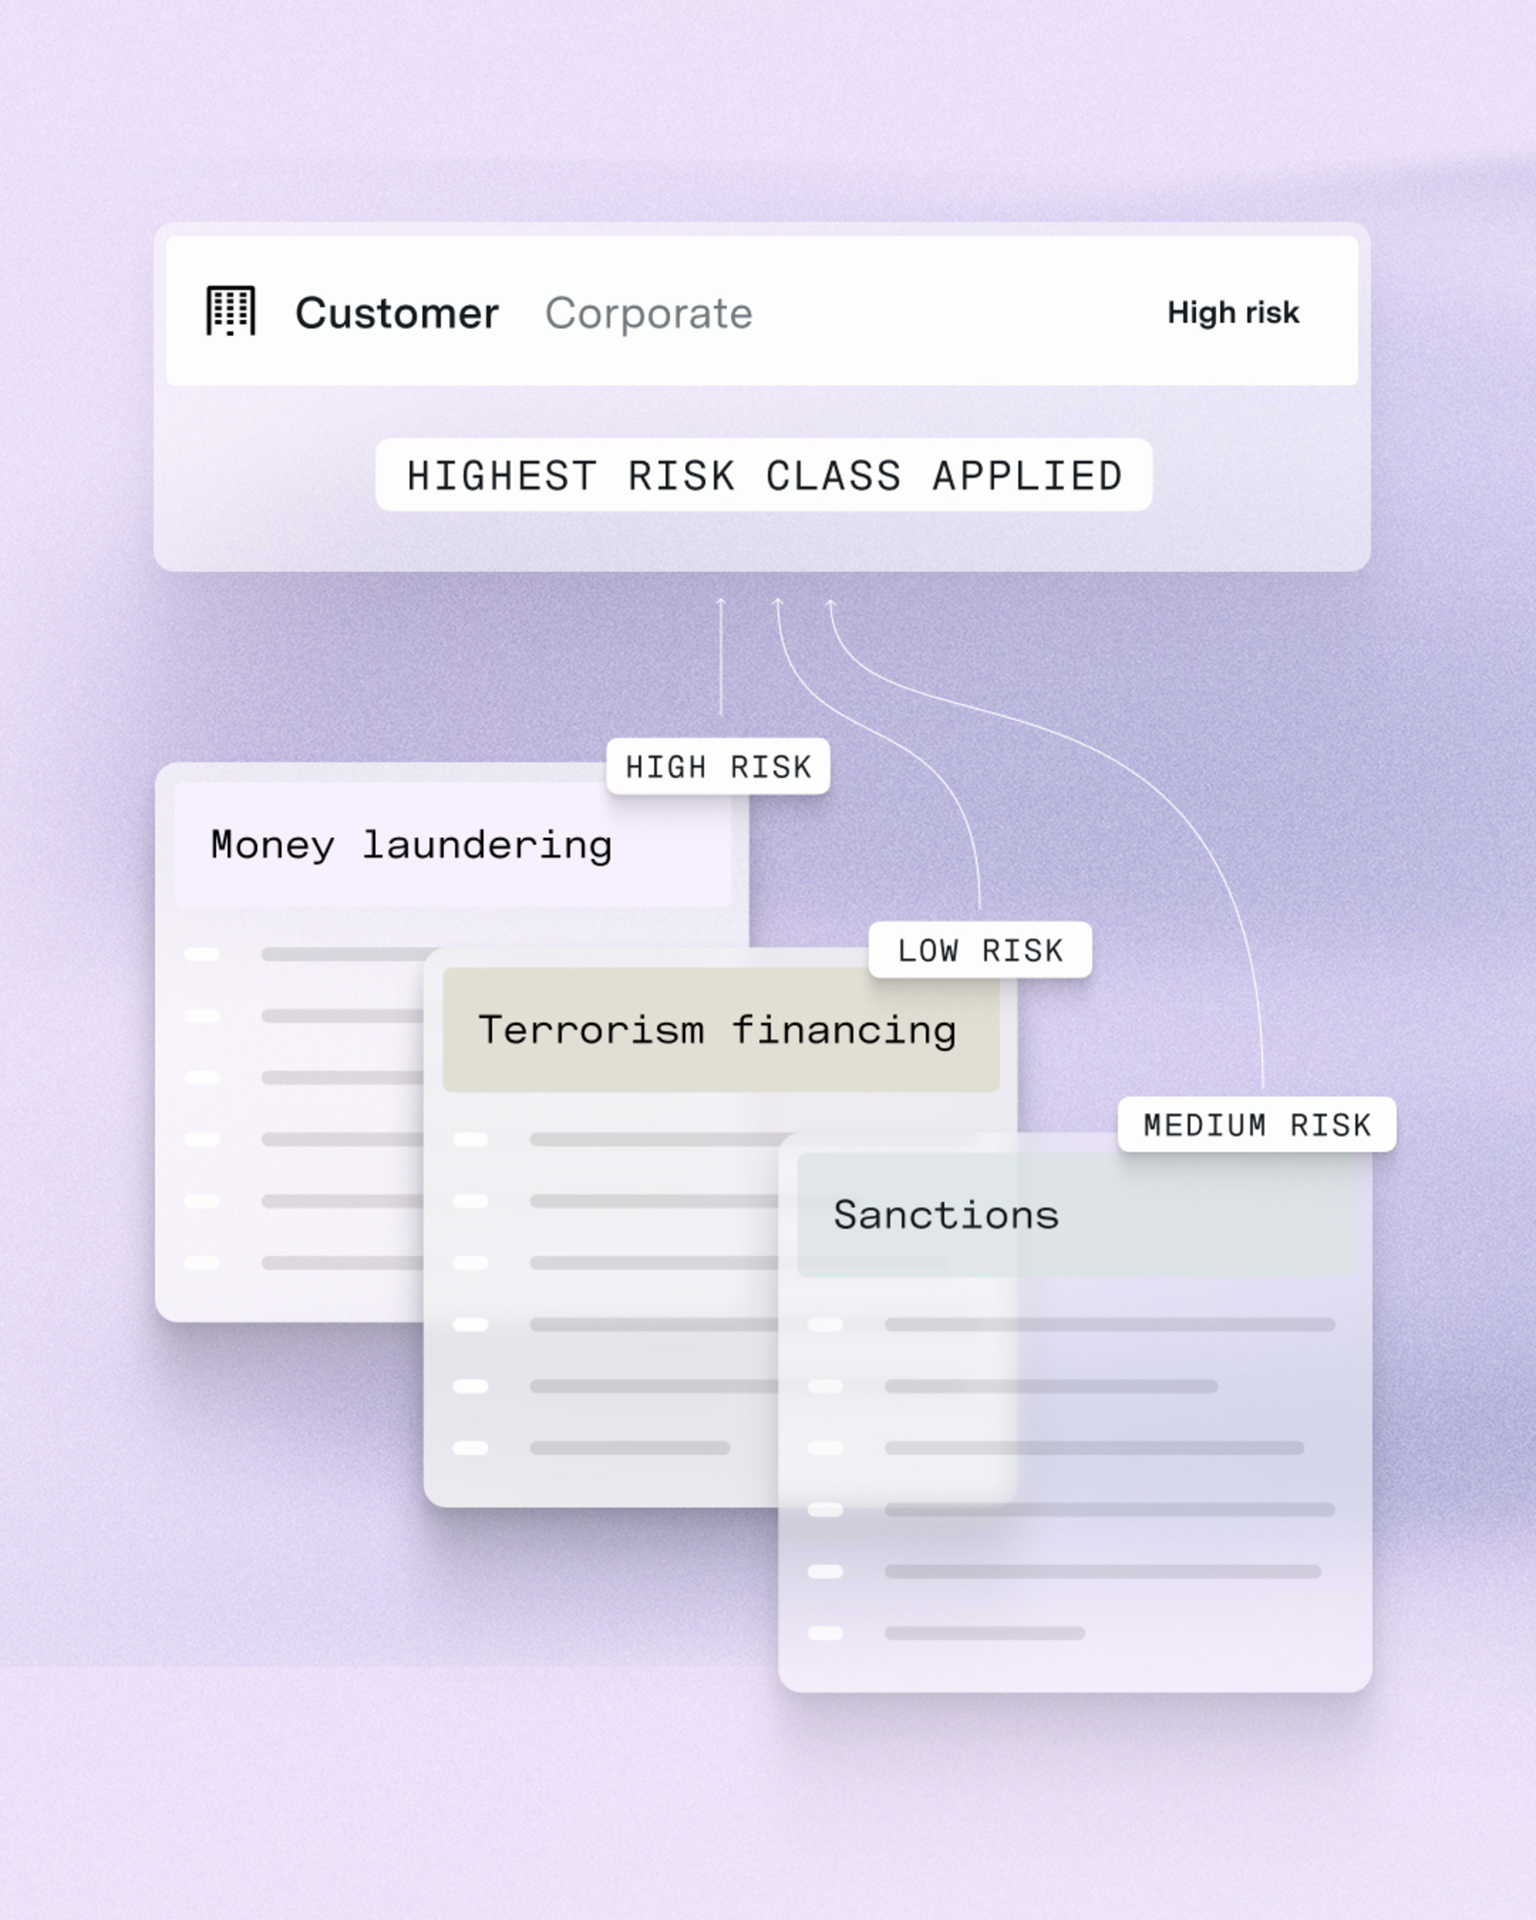Click the HIGHEST RISK CLASS APPLIED badge
1536x1920 pixels.
(x=763, y=476)
